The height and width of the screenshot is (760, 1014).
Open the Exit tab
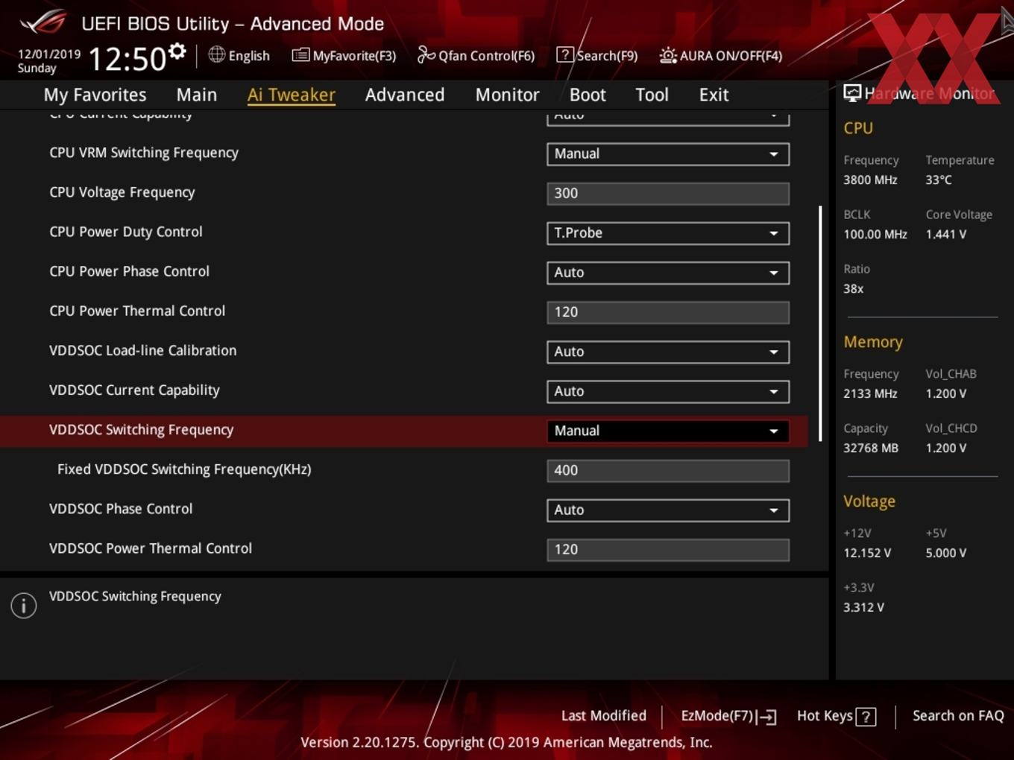pos(714,95)
